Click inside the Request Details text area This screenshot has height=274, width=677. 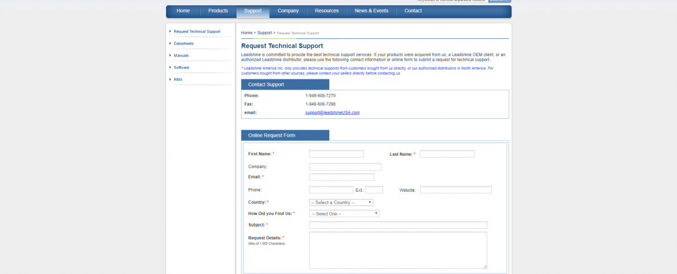click(398, 250)
